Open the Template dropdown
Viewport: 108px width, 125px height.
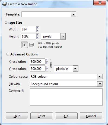click(73, 14)
